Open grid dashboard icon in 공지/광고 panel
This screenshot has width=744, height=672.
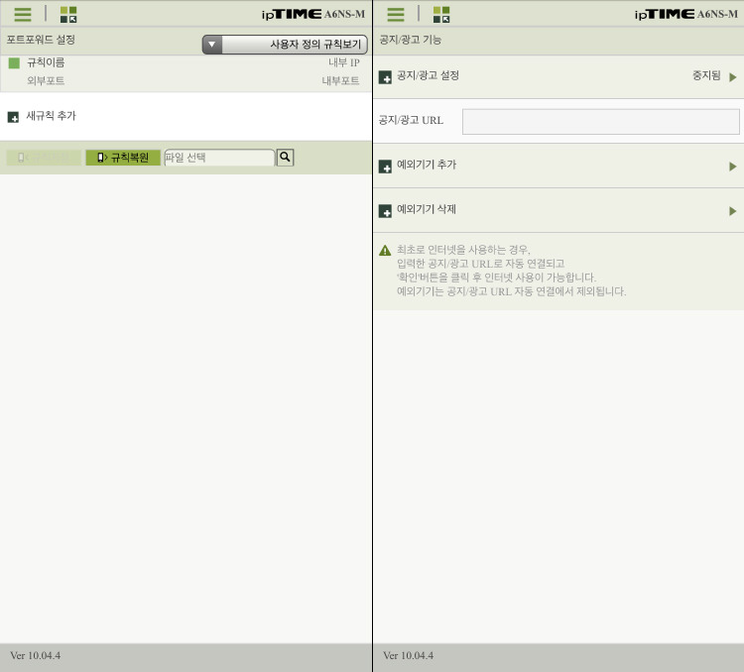[441, 15]
